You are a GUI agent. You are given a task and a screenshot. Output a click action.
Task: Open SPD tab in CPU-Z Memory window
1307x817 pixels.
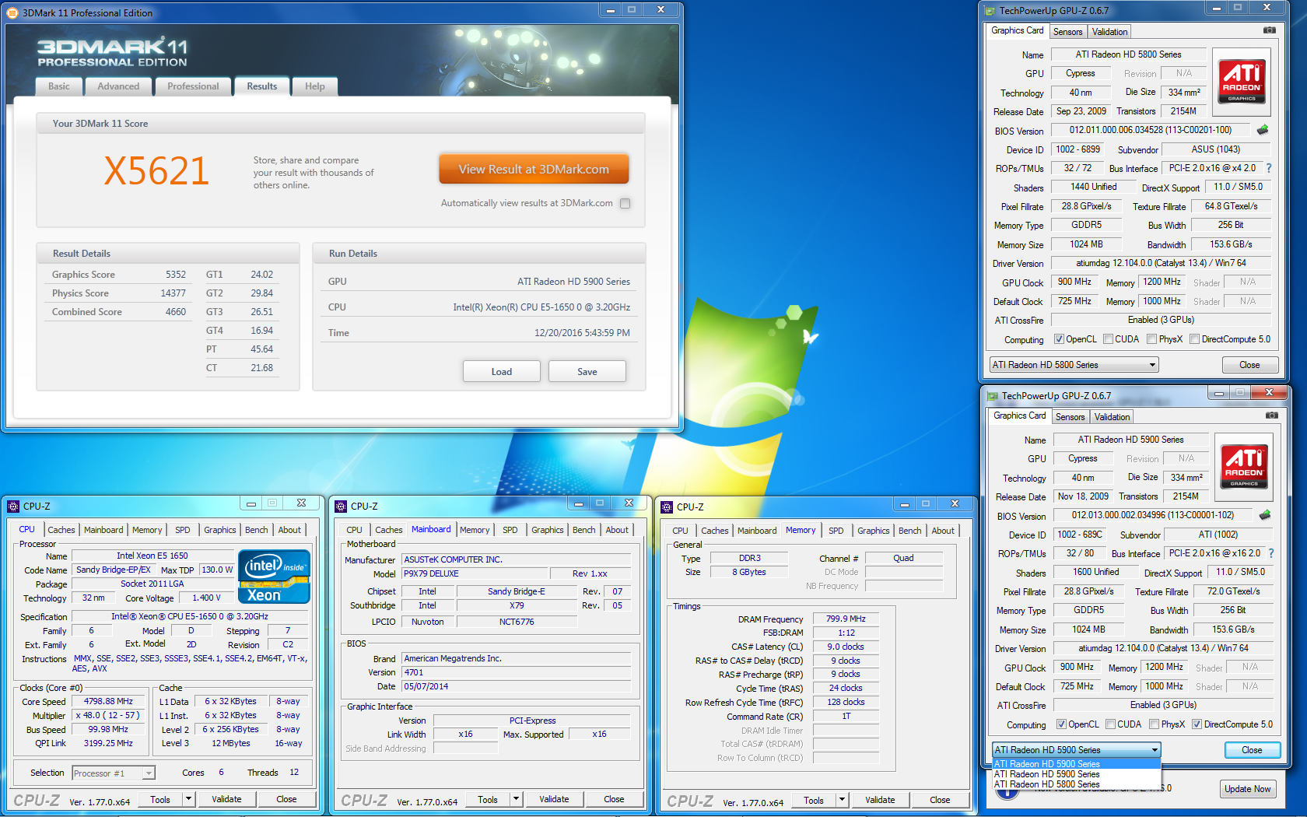[836, 531]
